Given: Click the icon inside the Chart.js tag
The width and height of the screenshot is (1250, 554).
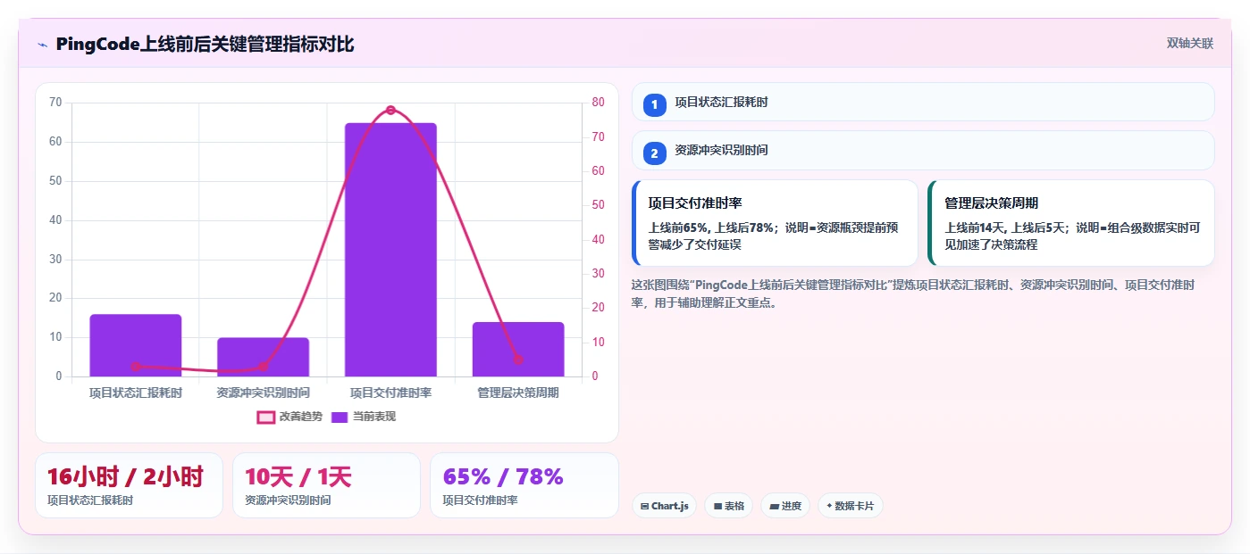Looking at the screenshot, I should pyautogui.click(x=645, y=507).
